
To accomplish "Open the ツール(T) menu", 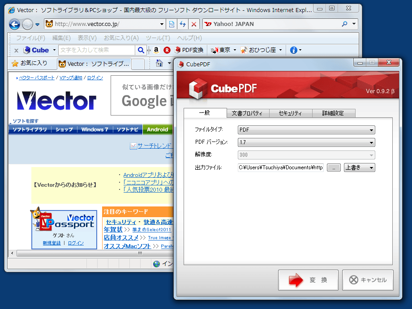I will [x=158, y=38].
